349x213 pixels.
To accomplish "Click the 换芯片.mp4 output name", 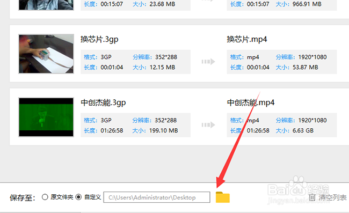I will 247,39.
